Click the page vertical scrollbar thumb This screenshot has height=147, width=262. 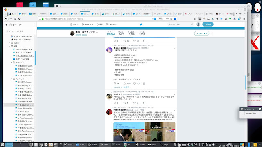(246, 82)
